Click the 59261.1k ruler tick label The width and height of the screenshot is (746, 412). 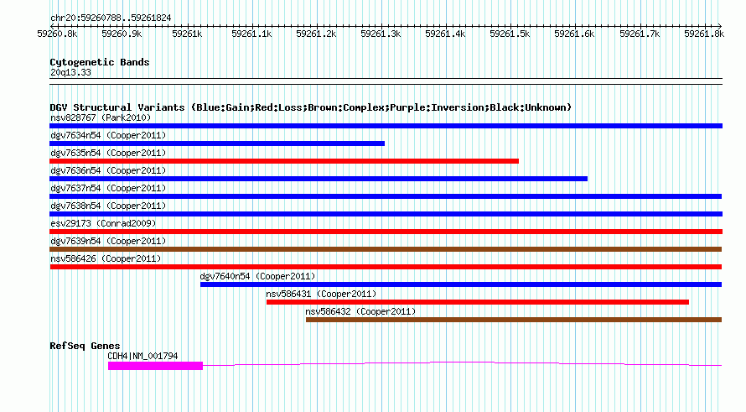[x=251, y=34]
